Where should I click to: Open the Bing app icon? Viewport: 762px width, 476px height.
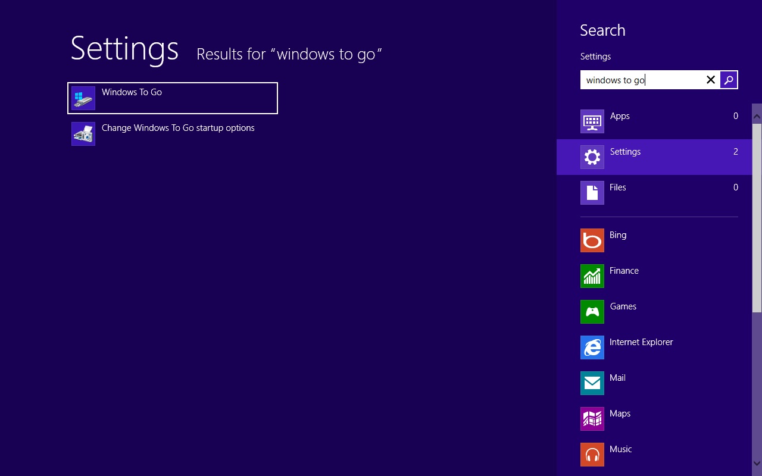click(x=592, y=240)
